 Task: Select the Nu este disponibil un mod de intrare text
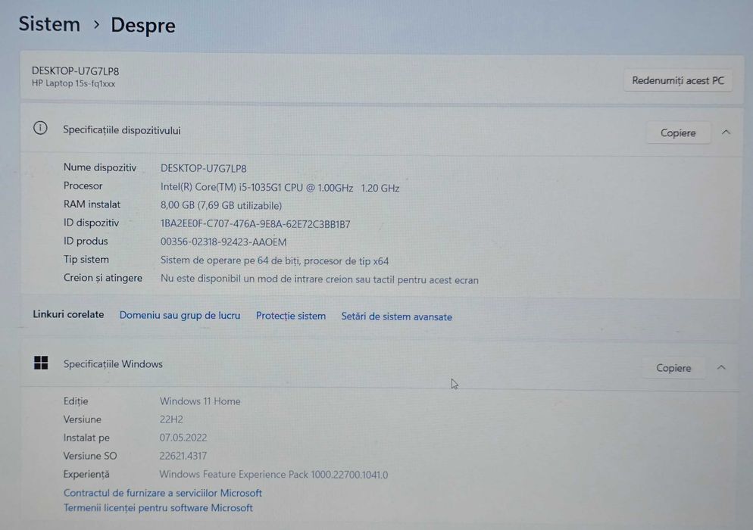click(x=320, y=279)
